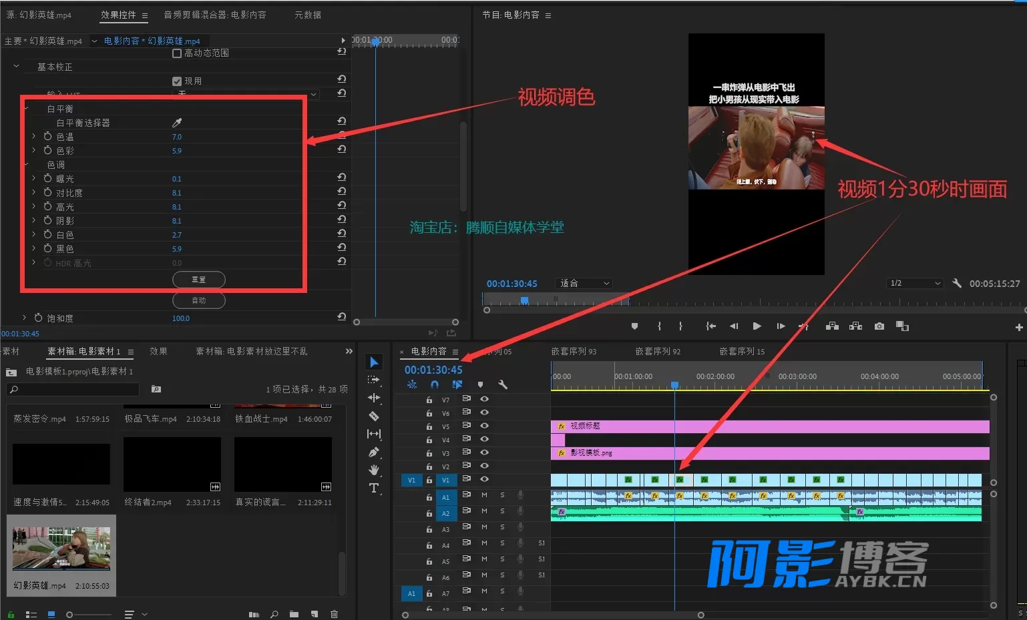Click the 重置 button

[199, 279]
